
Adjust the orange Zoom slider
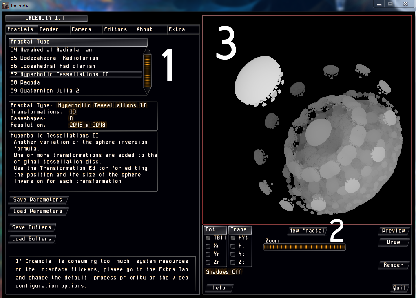point(305,247)
